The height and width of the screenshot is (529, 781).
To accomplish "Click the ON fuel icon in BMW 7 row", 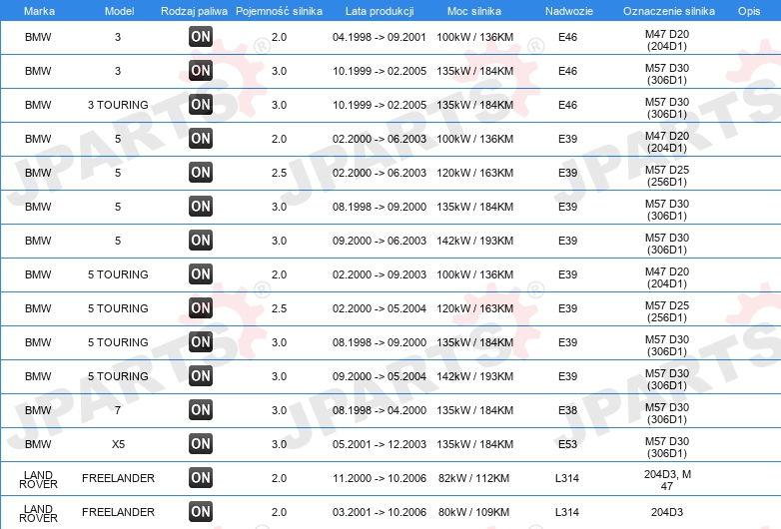I will pos(201,410).
